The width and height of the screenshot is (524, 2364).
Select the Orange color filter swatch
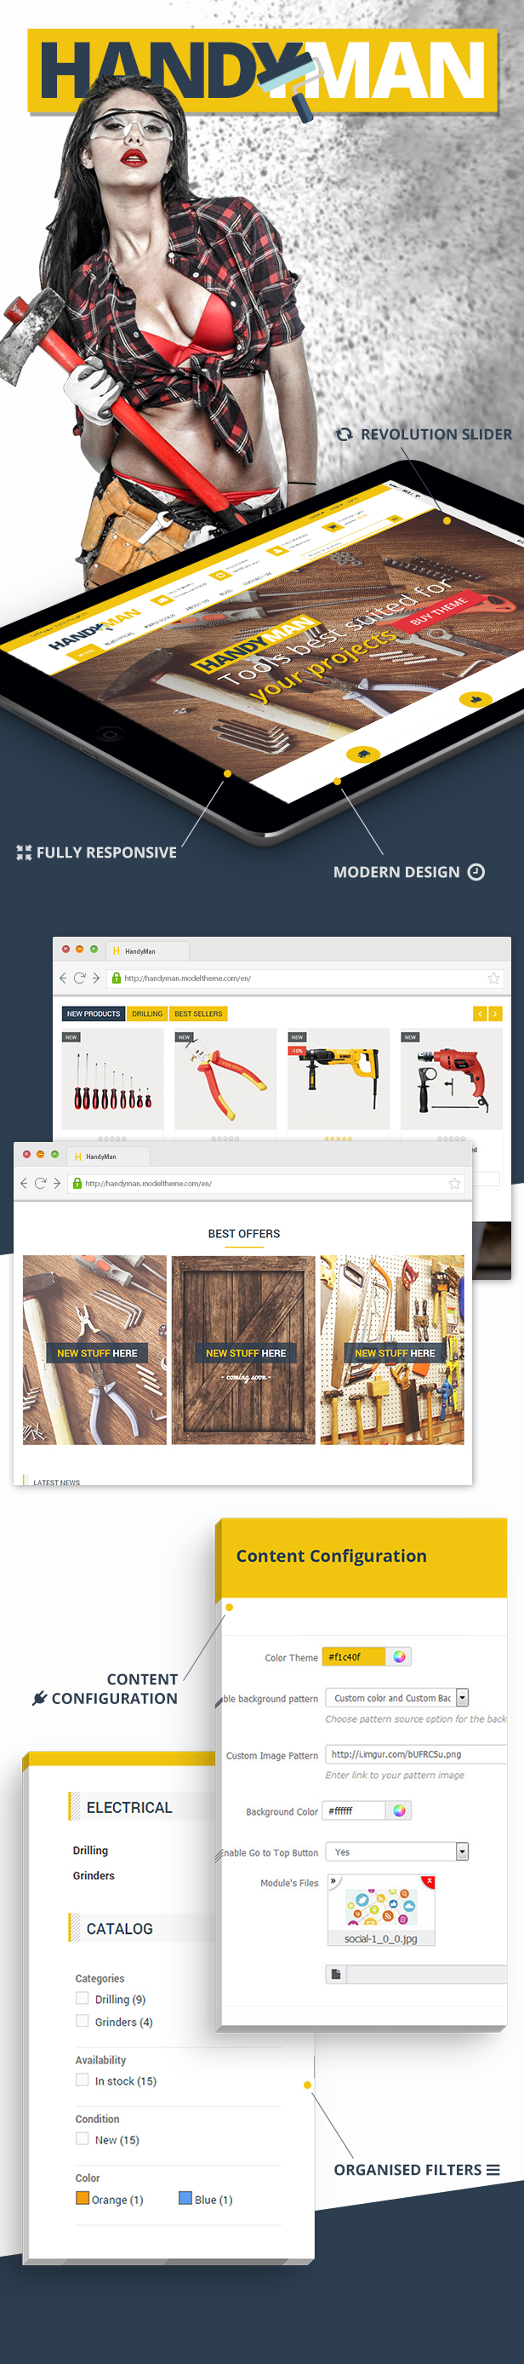pos(83,2198)
